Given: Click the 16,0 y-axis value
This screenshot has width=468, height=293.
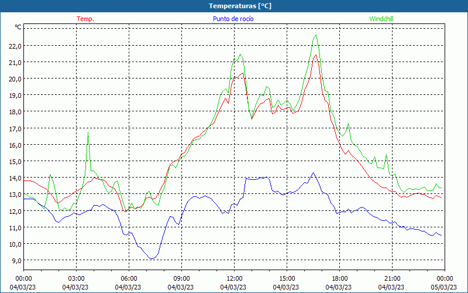Looking at the screenshot, I should (16, 145).
